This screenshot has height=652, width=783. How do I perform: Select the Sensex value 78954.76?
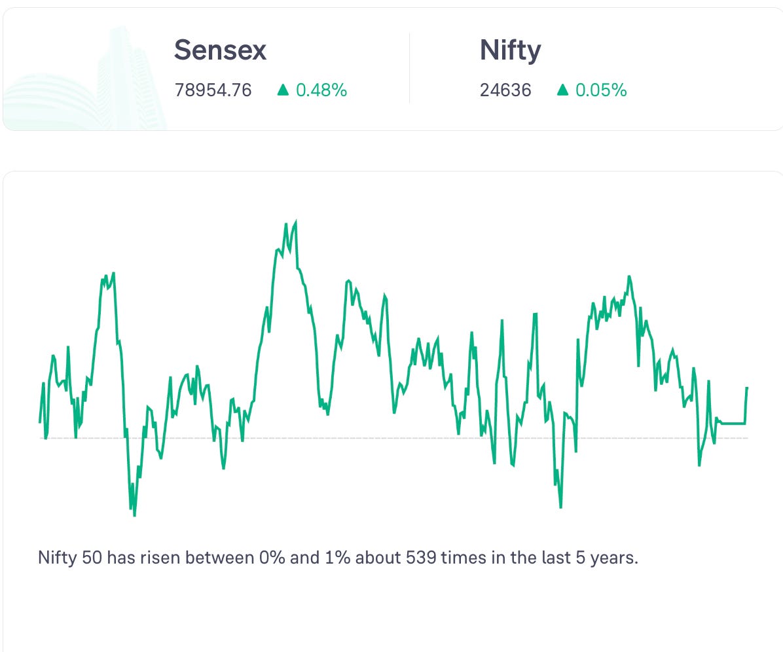(213, 90)
